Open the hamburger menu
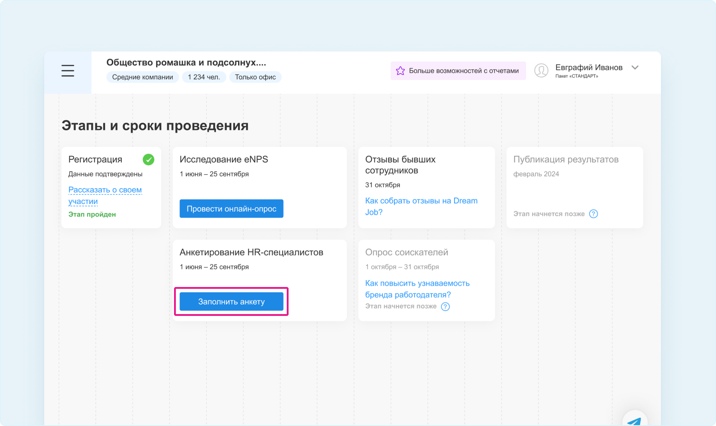 [x=68, y=70]
